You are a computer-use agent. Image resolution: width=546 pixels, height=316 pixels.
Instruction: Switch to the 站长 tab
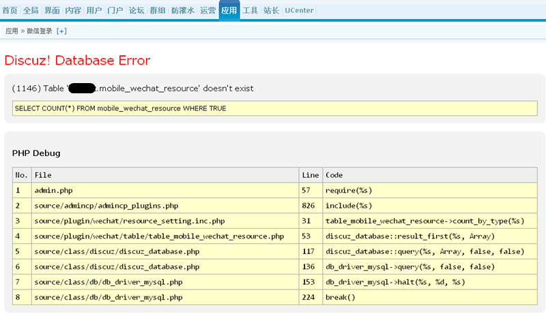(271, 10)
